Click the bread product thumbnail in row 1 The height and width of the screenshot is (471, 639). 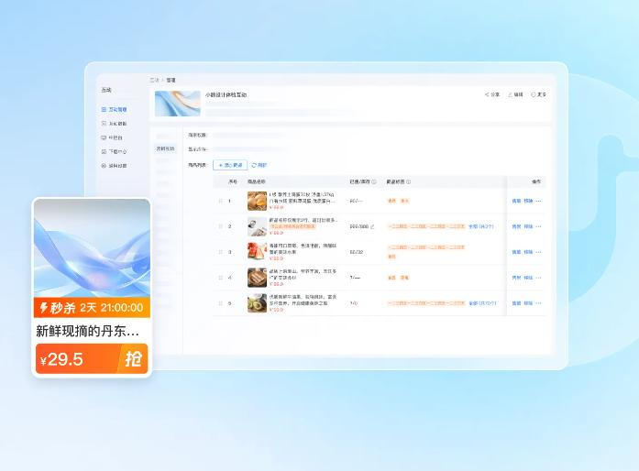pos(257,201)
